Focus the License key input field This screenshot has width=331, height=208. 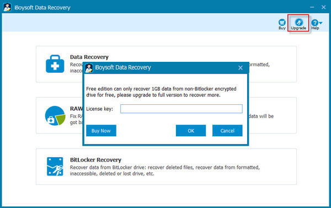[x=181, y=109]
